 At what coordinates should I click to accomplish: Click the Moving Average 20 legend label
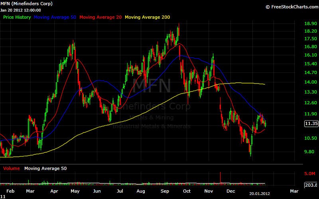click(100, 17)
